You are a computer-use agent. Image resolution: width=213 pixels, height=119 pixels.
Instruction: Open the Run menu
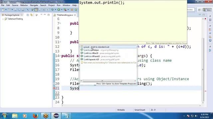pyautogui.click(x=59, y=5)
